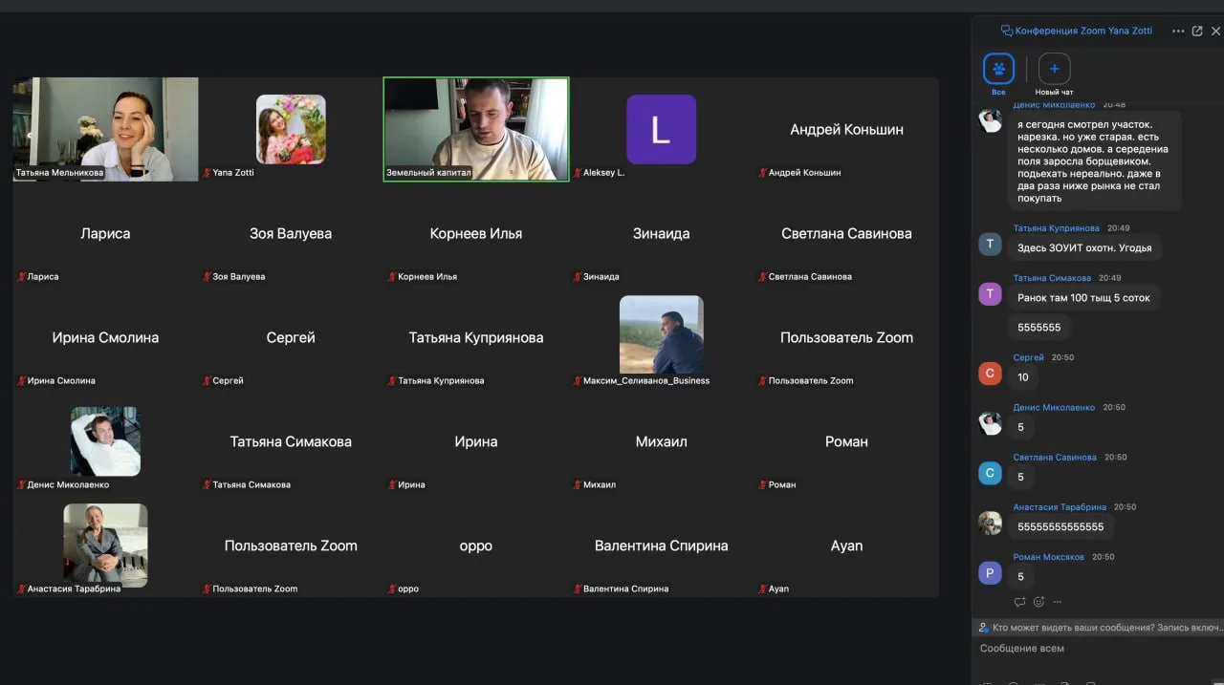Select Татьяна Мельникова's video tile
This screenshot has height=685, width=1224.
(106, 129)
